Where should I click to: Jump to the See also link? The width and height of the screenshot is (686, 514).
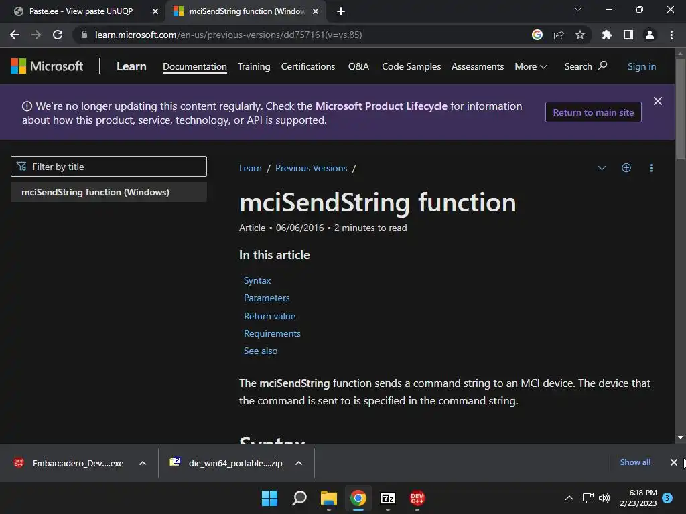click(x=261, y=351)
